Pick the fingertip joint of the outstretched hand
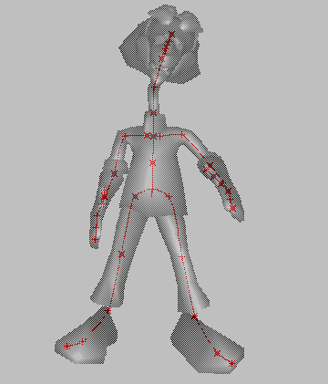The width and height of the screenshot is (328, 384). pos(232,208)
